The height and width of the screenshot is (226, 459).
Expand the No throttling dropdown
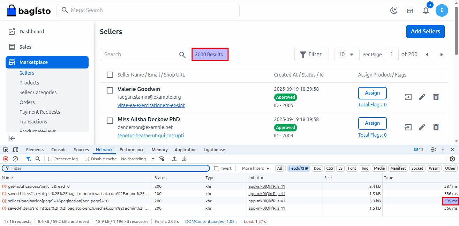[x=138, y=159]
